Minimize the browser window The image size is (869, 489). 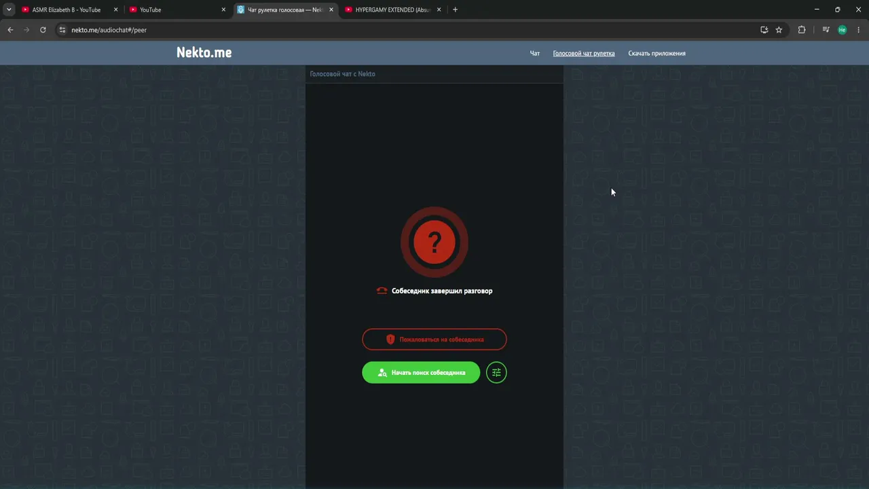tap(816, 10)
